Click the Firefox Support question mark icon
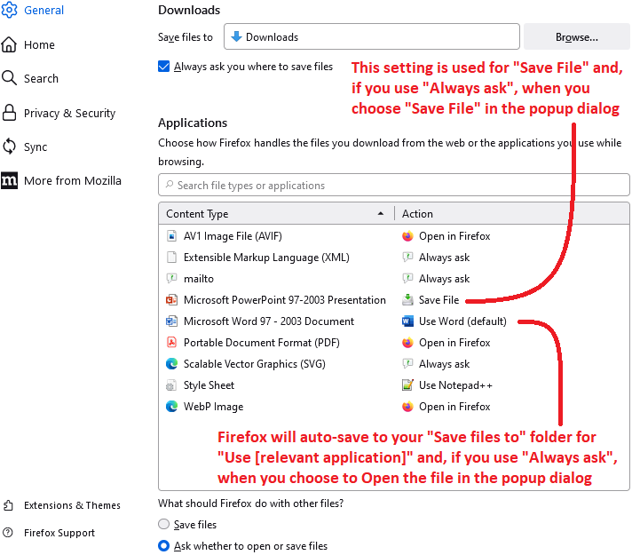Viewport: 632px width, 555px height. 8,533
